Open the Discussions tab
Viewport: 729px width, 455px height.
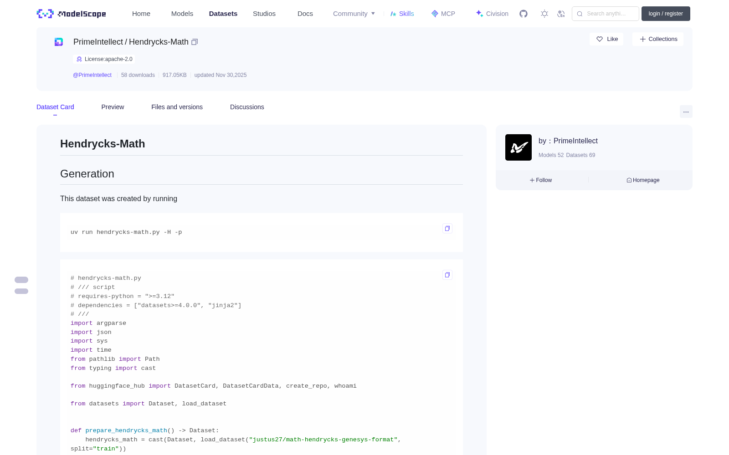pyautogui.click(x=247, y=107)
